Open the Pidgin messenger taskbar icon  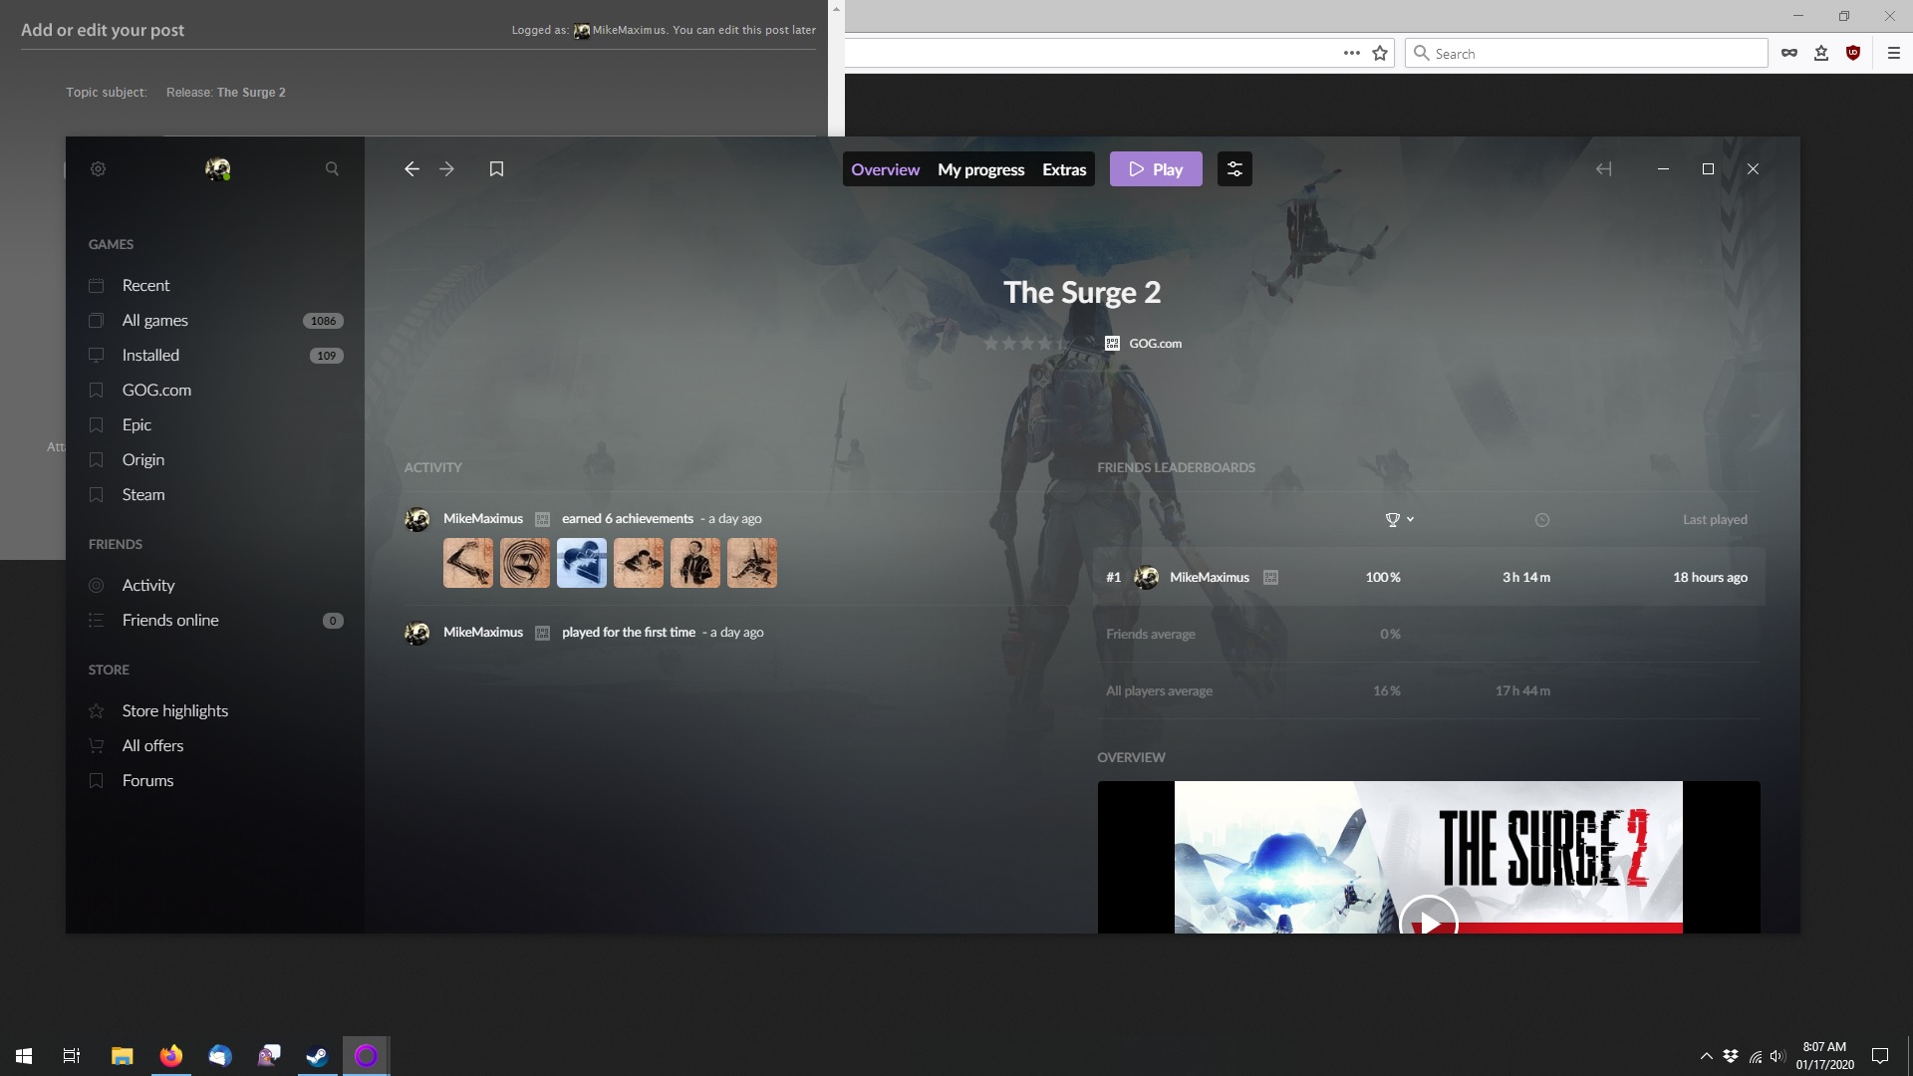(x=269, y=1056)
